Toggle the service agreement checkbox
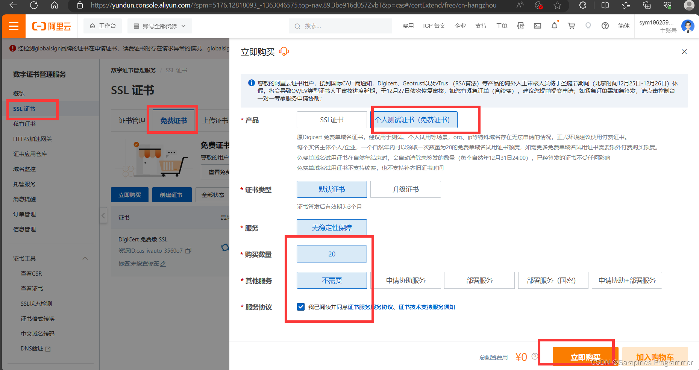This screenshot has width=699, height=370. pyautogui.click(x=301, y=307)
